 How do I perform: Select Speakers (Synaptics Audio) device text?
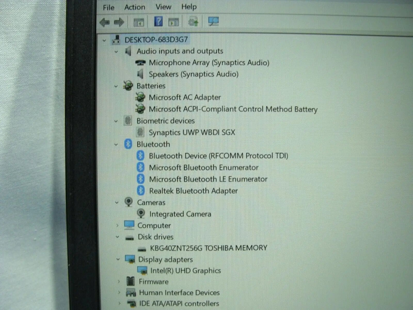coord(194,74)
